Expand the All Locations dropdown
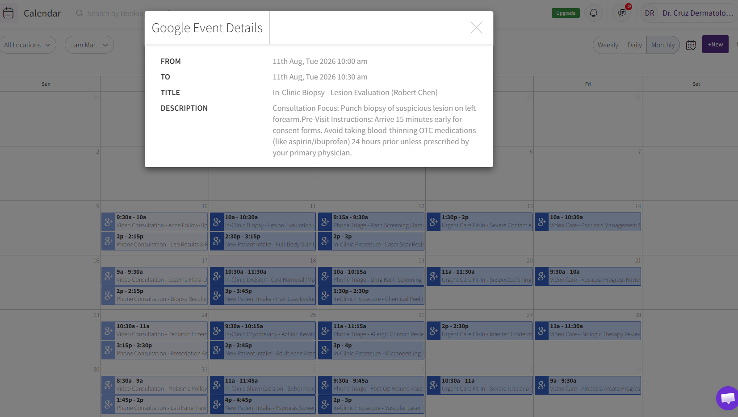Image resolution: width=738 pixels, height=417 pixels. 27,45
